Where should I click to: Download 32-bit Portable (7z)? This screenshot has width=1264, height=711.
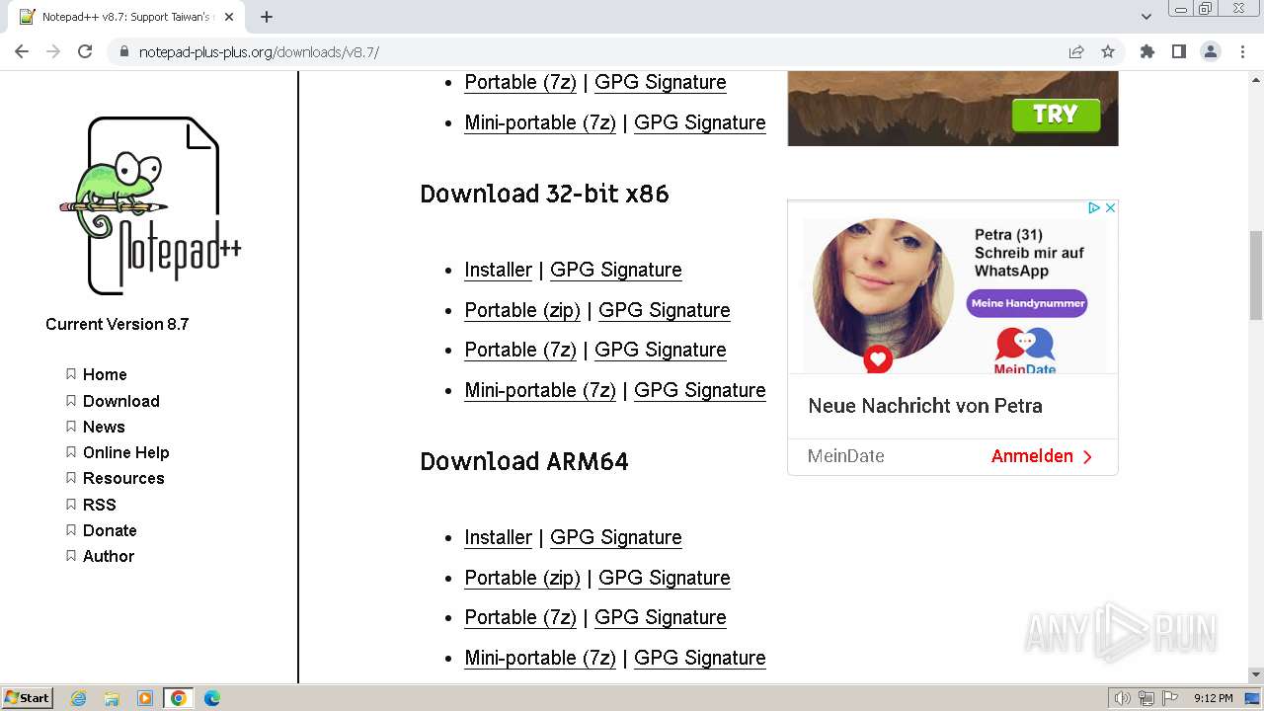pos(520,350)
